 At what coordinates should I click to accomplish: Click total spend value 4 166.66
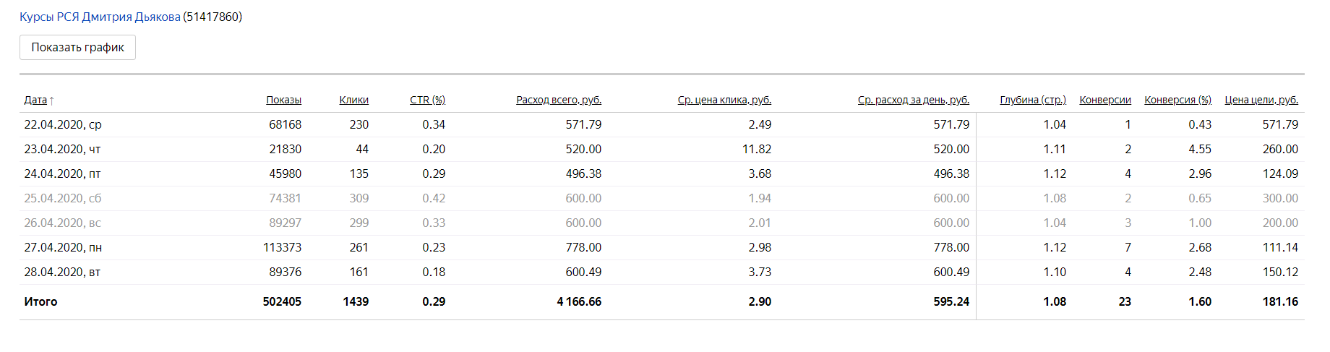coord(579,301)
